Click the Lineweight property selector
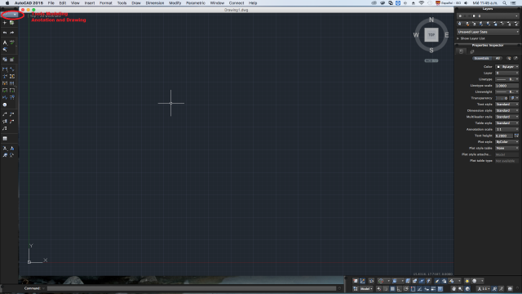The image size is (522, 294). point(507,91)
